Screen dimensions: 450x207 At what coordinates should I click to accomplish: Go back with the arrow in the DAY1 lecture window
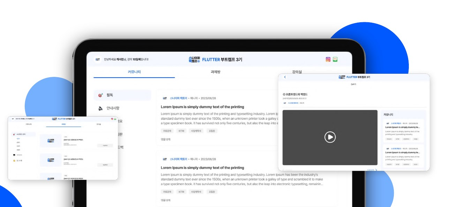(x=285, y=77)
